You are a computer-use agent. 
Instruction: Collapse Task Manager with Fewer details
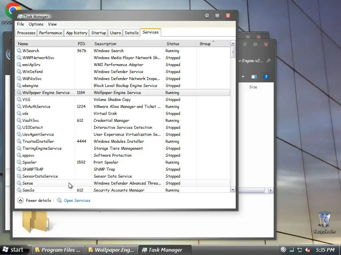tap(34, 200)
